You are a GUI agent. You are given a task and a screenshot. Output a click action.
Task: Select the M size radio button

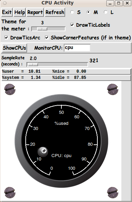[x=88, y=12]
